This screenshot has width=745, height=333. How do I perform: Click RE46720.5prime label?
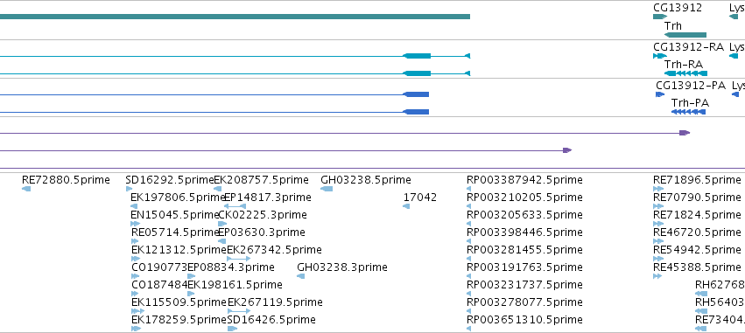697,232
